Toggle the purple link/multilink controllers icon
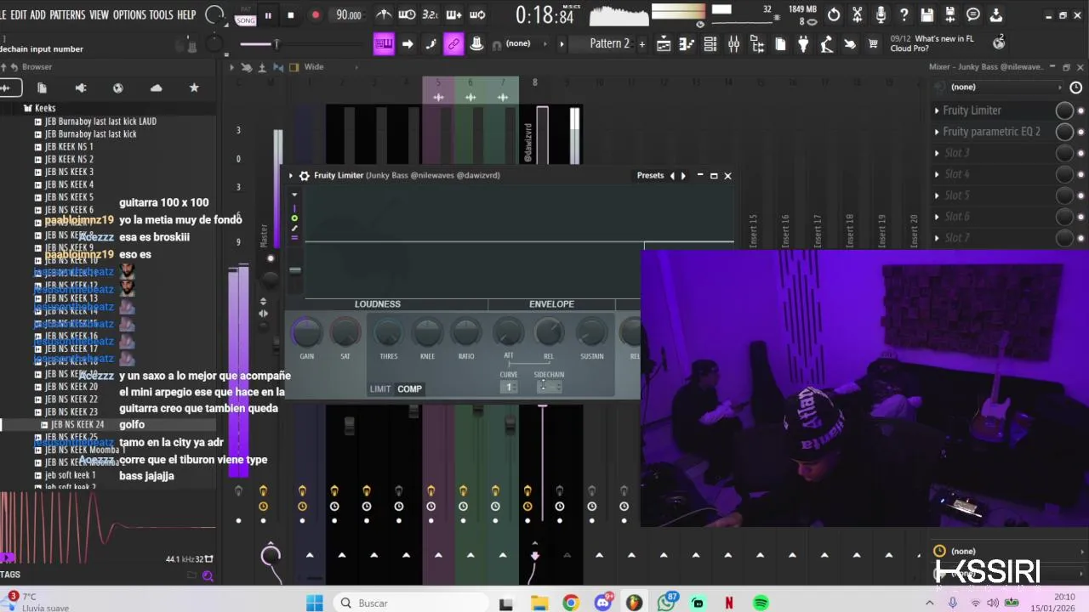Image resolution: width=1089 pixels, height=612 pixels. click(x=453, y=44)
